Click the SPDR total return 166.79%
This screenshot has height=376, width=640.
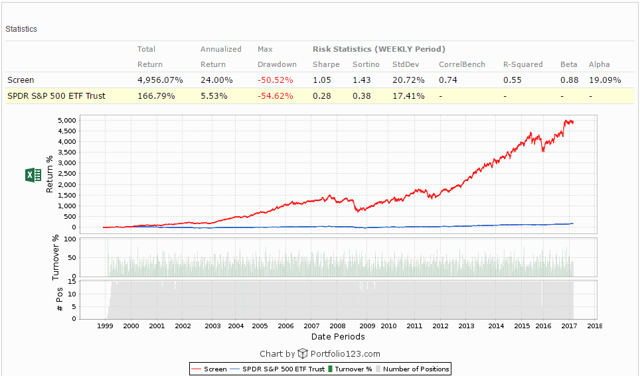pos(156,96)
